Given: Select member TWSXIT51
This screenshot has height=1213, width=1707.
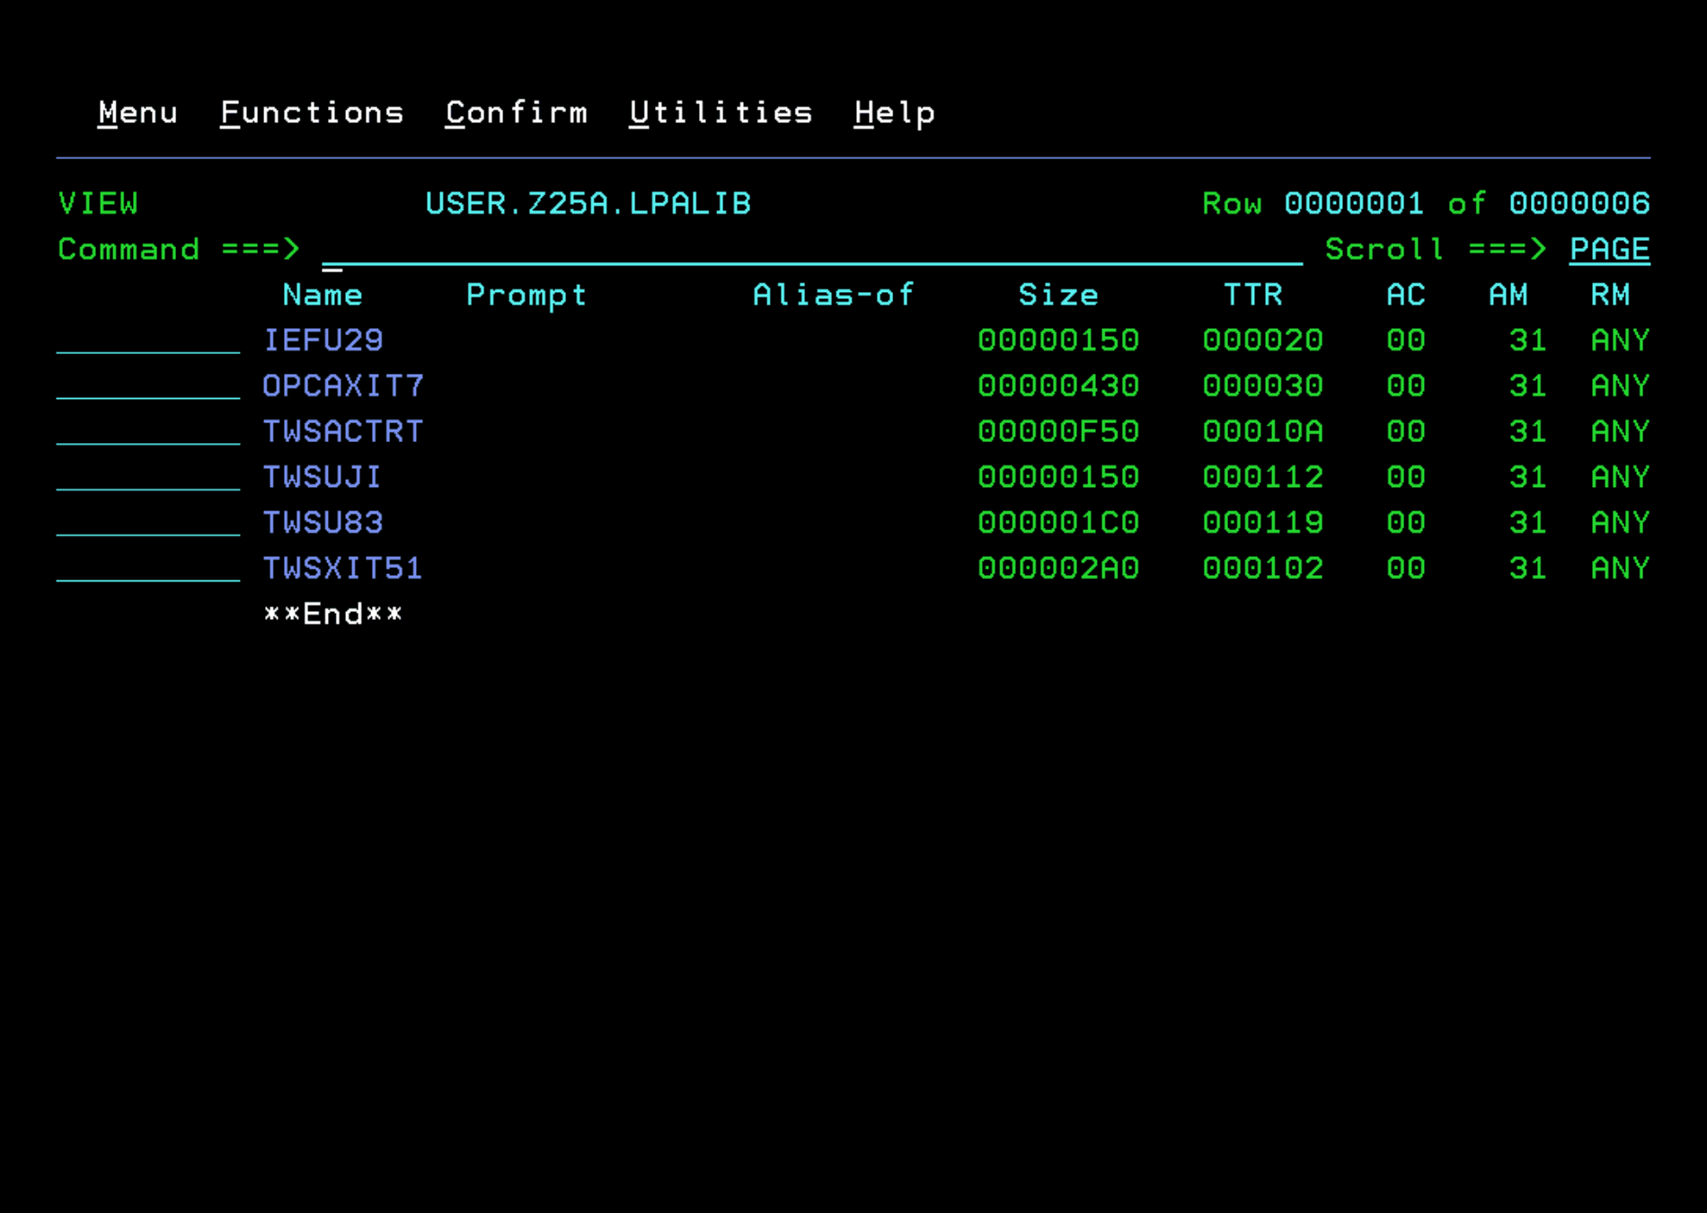Looking at the screenshot, I should click(342, 569).
